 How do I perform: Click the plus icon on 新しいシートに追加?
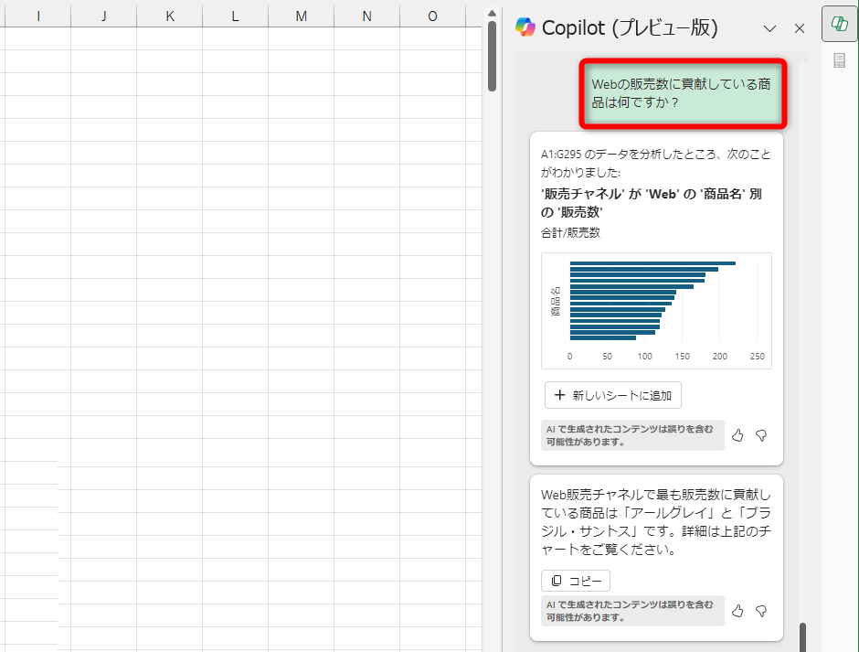click(x=560, y=395)
